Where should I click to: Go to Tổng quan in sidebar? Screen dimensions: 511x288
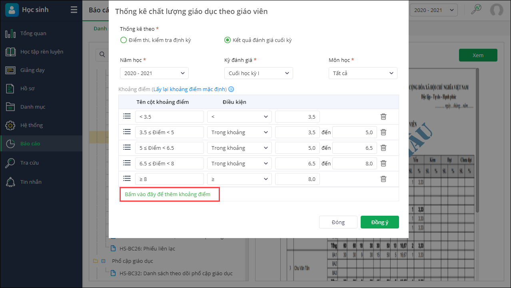[33, 34]
